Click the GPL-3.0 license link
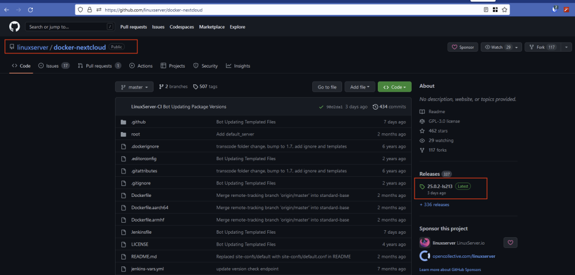The width and height of the screenshot is (575, 275). (444, 121)
